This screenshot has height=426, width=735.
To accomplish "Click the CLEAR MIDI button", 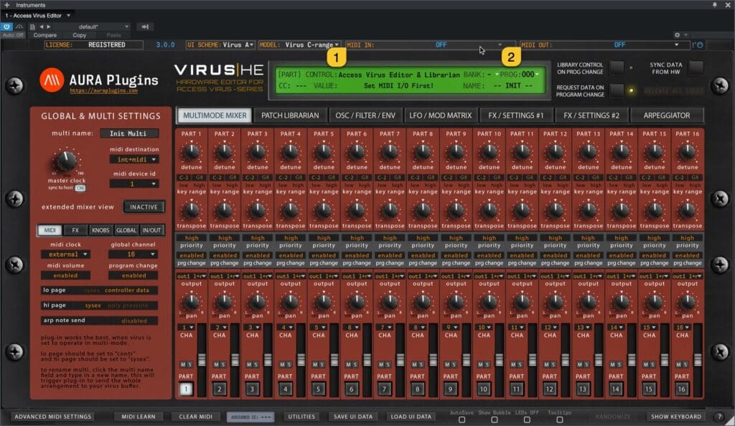I will click(195, 416).
